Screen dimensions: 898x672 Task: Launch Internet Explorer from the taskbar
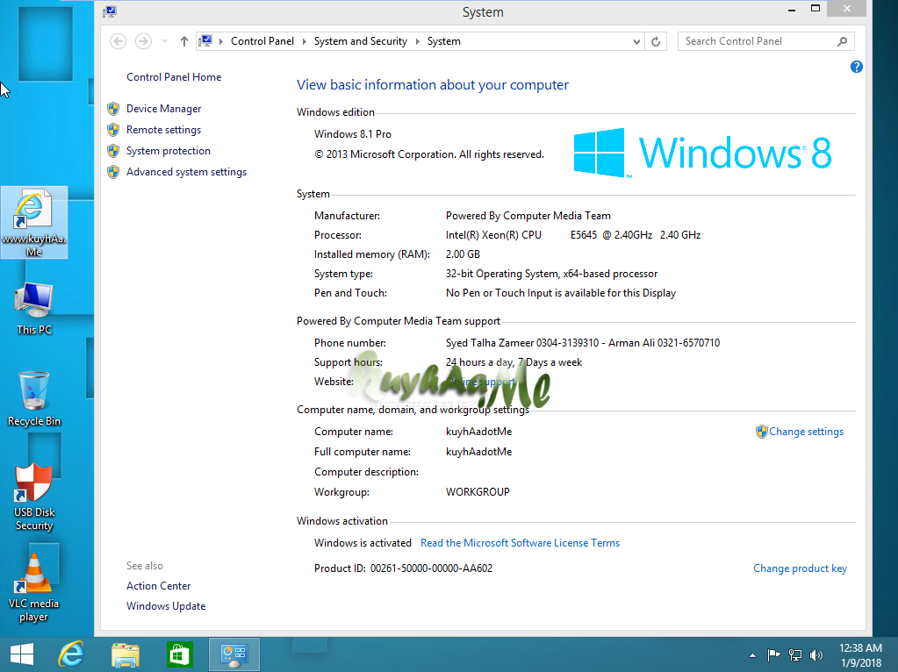tap(71, 654)
